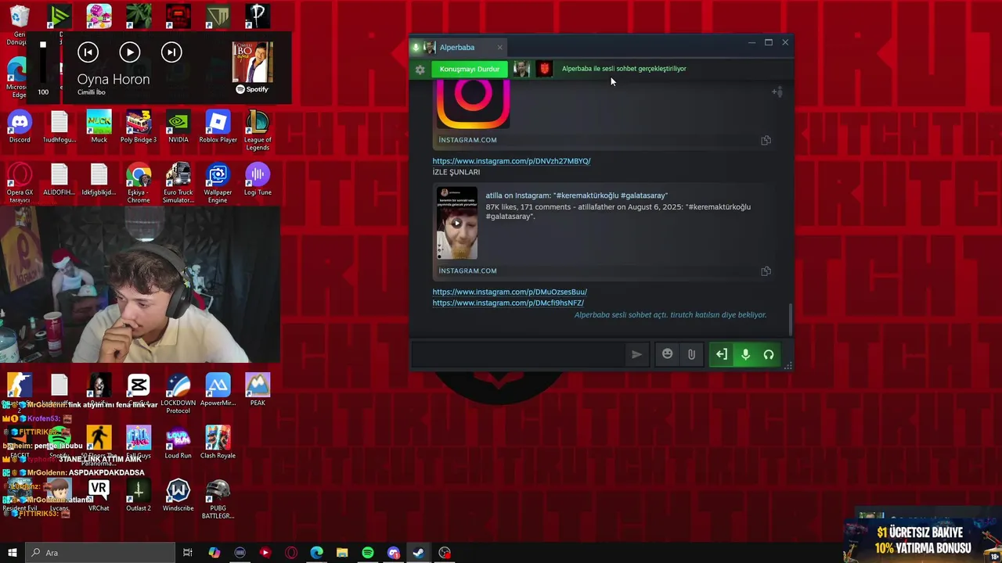Close the Alperbaba chat tab
The image size is (1002, 563).
499,48
